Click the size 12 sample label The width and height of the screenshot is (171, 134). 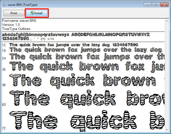pos(4,45)
